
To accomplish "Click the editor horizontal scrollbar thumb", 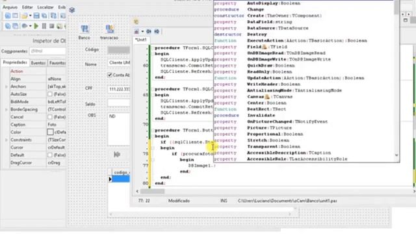I will [152, 191].
